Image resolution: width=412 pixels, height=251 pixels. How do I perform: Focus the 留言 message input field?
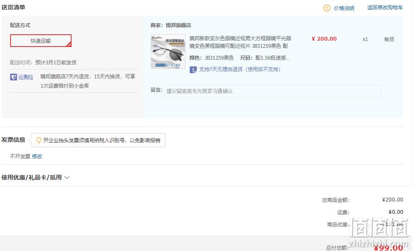pyautogui.click(x=272, y=91)
